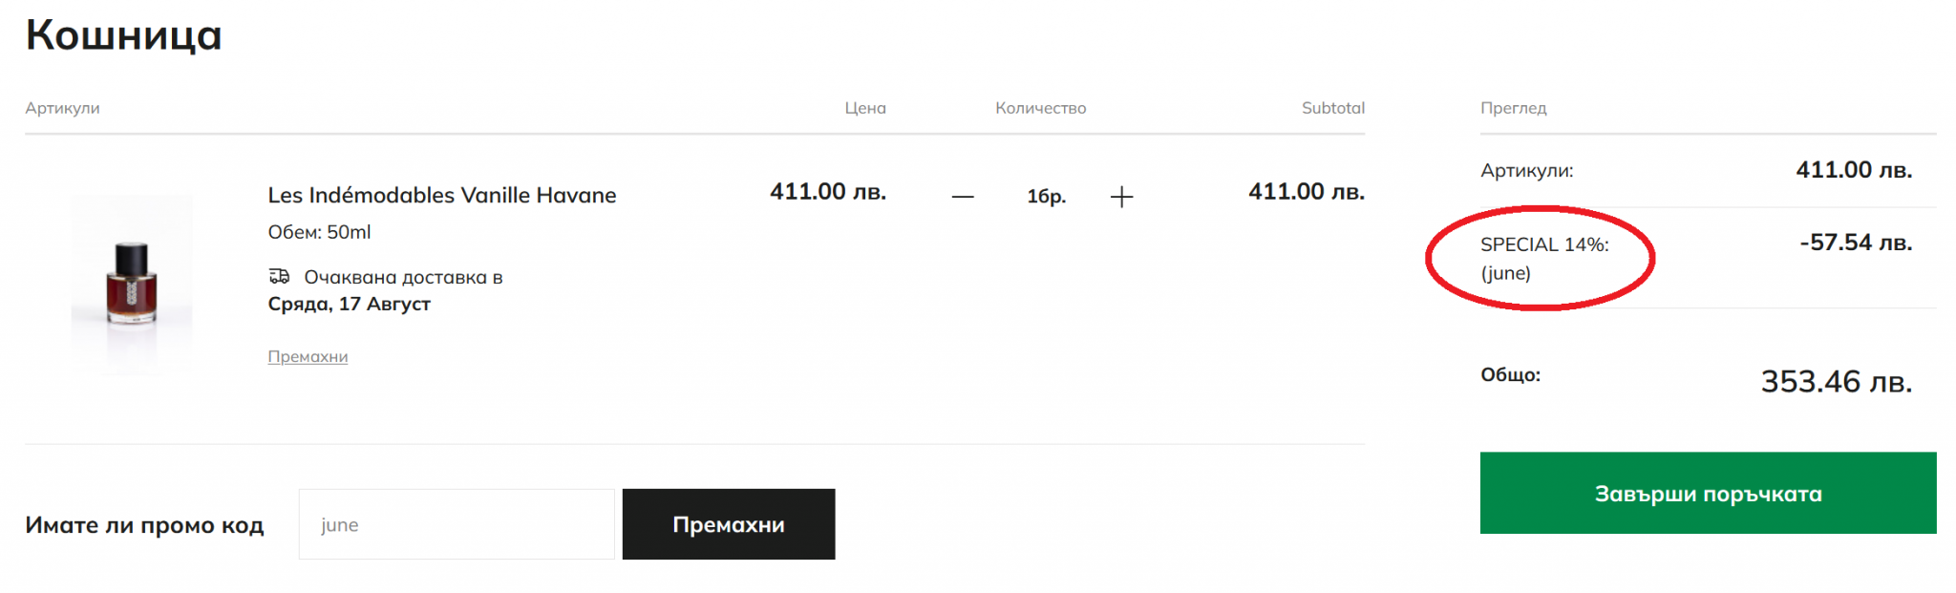Click the Преглед summary header
The image size is (1956, 593).
coord(1513,108)
